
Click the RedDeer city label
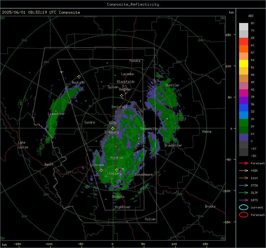(125, 89)
